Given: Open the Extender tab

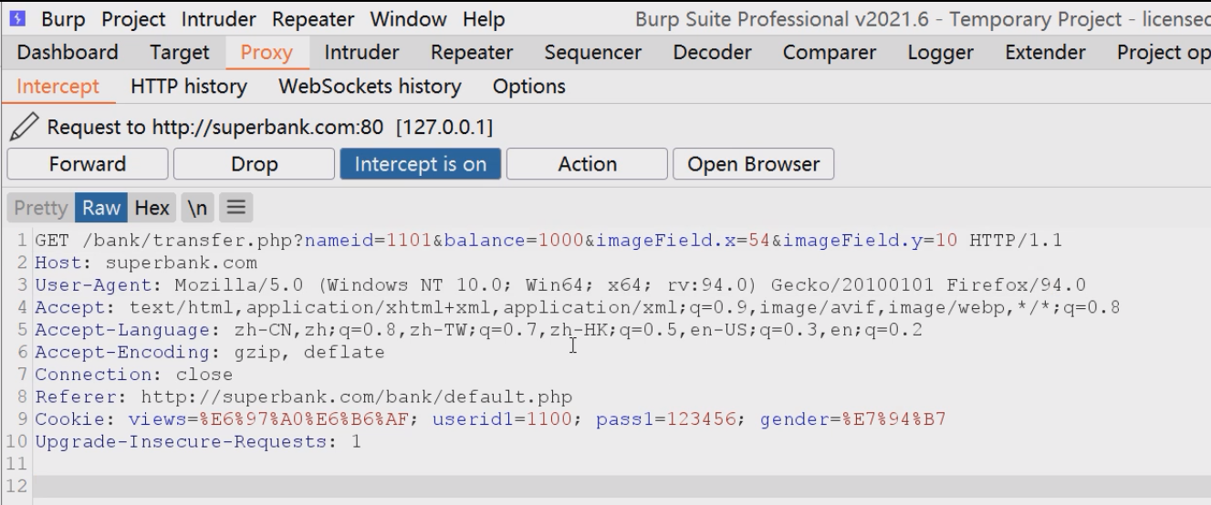Looking at the screenshot, I should (1045, 53).
